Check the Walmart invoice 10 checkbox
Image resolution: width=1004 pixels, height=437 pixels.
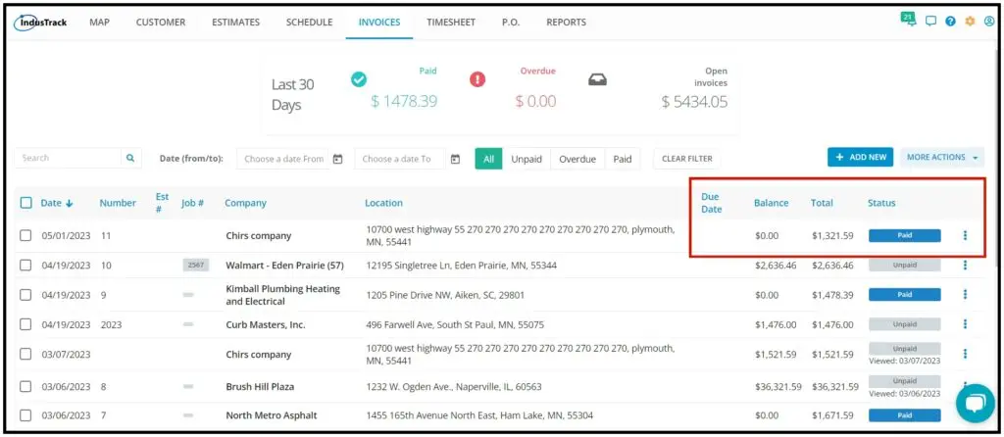coord(25,265)
